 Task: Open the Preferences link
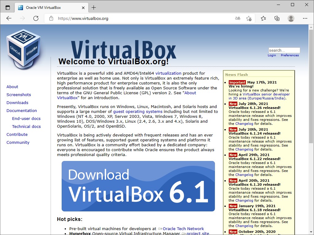coord(289,55)
